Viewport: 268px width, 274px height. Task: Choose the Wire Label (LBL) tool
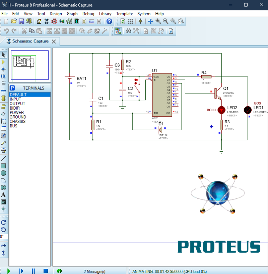click(x=3, y=76)
